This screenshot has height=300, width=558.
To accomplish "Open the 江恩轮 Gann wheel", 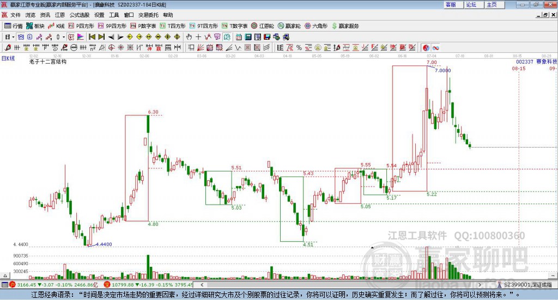I will tap(263, 26).
